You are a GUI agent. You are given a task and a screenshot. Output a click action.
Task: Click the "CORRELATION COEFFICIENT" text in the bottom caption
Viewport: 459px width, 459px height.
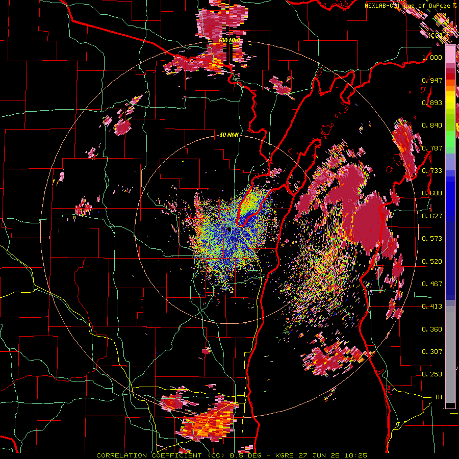tap(149, 455)
